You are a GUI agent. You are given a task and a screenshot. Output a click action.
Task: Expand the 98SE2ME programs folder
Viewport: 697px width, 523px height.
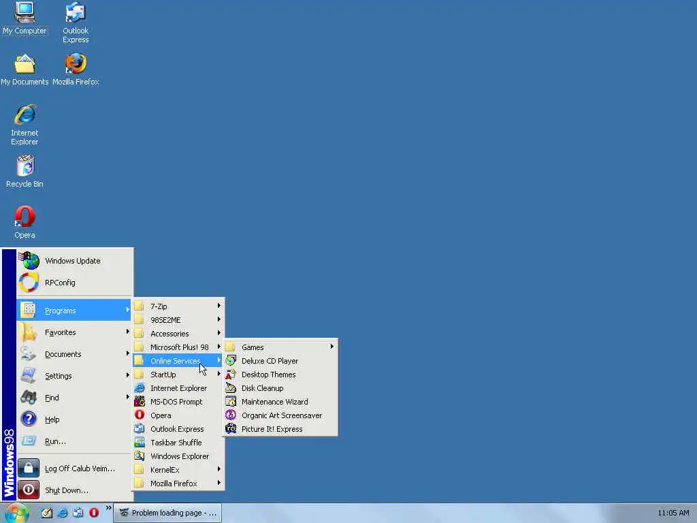[x=178, y=320]
